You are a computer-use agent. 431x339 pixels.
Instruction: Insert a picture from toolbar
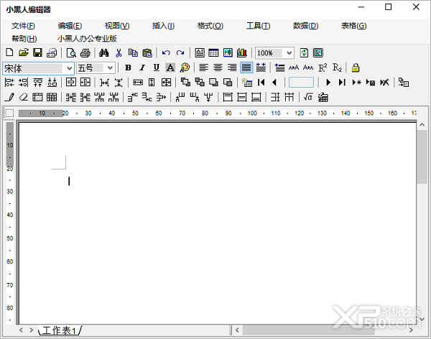pyautogui.click(x=228, y=52)
